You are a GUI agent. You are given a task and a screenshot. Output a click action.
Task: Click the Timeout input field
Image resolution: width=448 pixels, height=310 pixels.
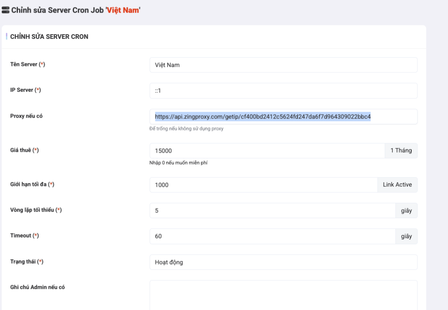272,237
